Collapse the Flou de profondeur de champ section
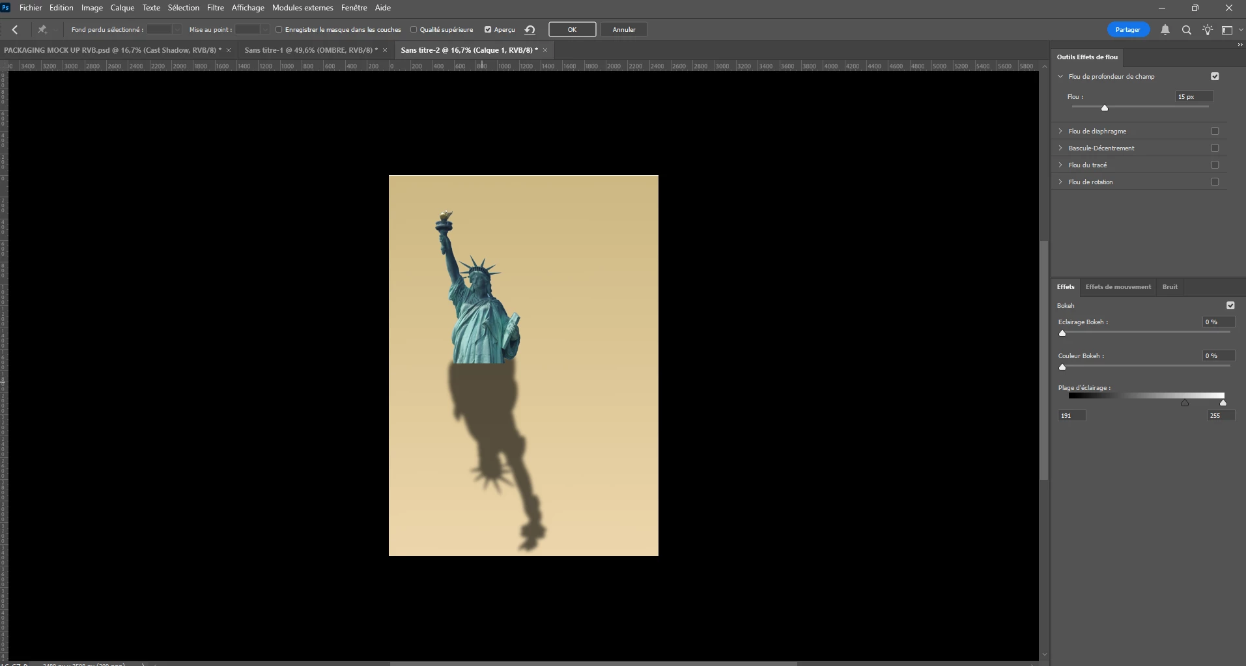 pos(1060,76)
